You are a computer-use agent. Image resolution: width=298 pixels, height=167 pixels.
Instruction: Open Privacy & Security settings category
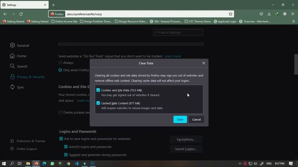click(x=27, y=77)
